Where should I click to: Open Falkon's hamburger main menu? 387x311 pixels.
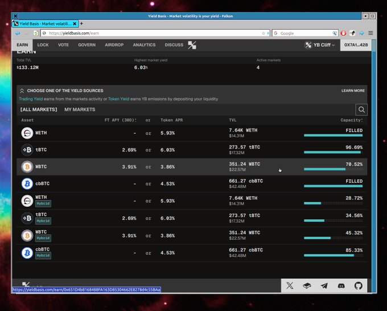click(x=370, y=33)
